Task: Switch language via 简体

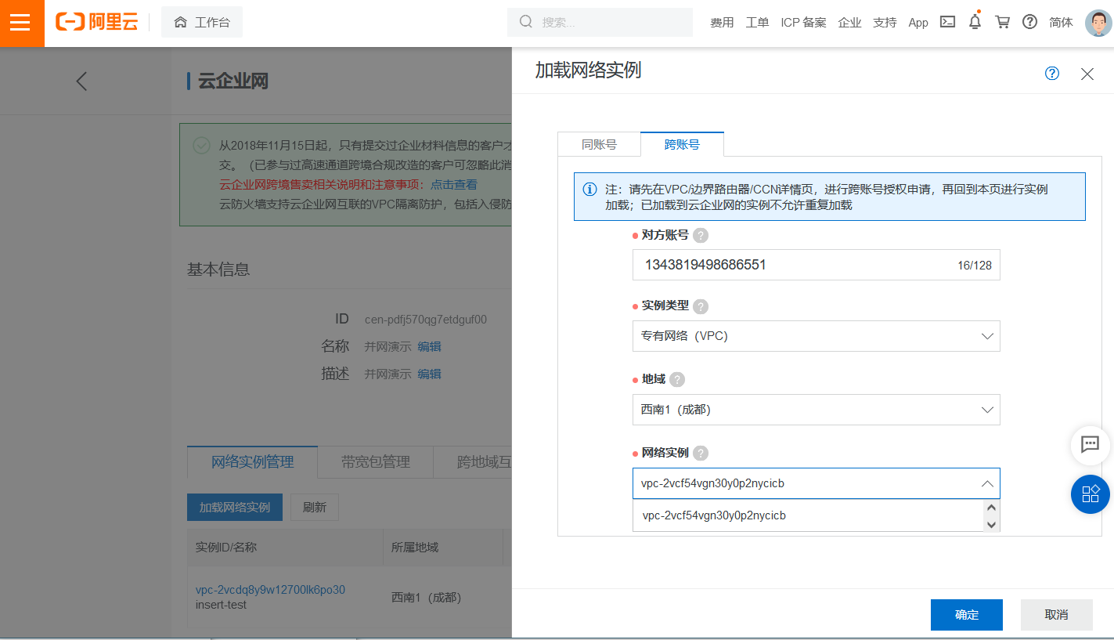Action: coord(1061,23)
